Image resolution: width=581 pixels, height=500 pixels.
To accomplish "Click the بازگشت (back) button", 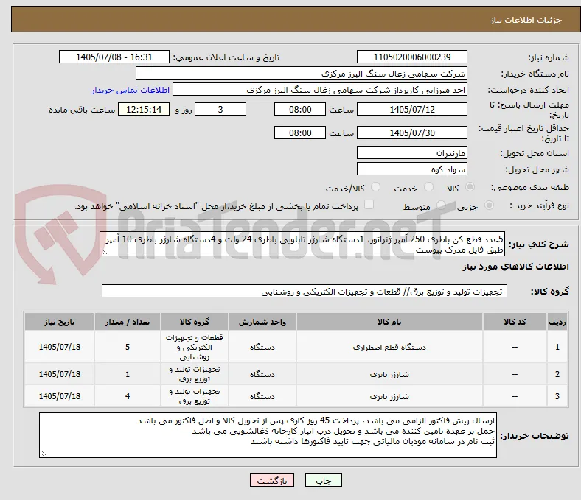I will pos(271,480).
